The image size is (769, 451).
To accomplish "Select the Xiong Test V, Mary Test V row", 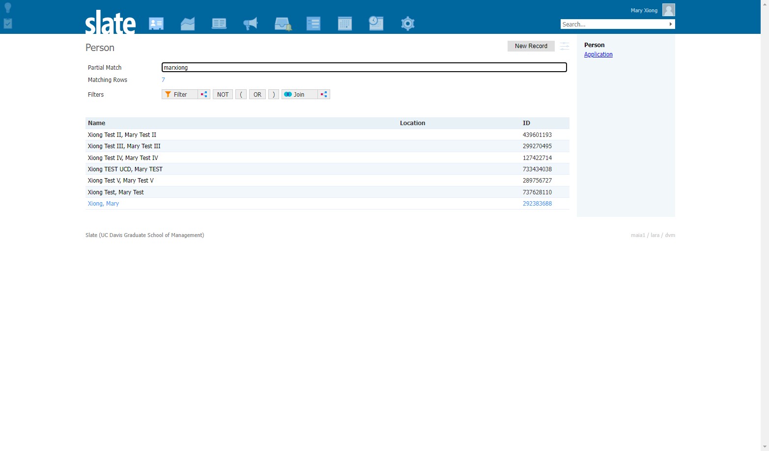I will [x=327, y=181].
